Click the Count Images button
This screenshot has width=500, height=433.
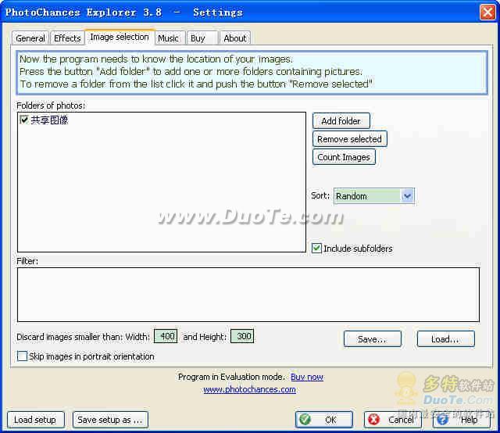tap(344, 157)
